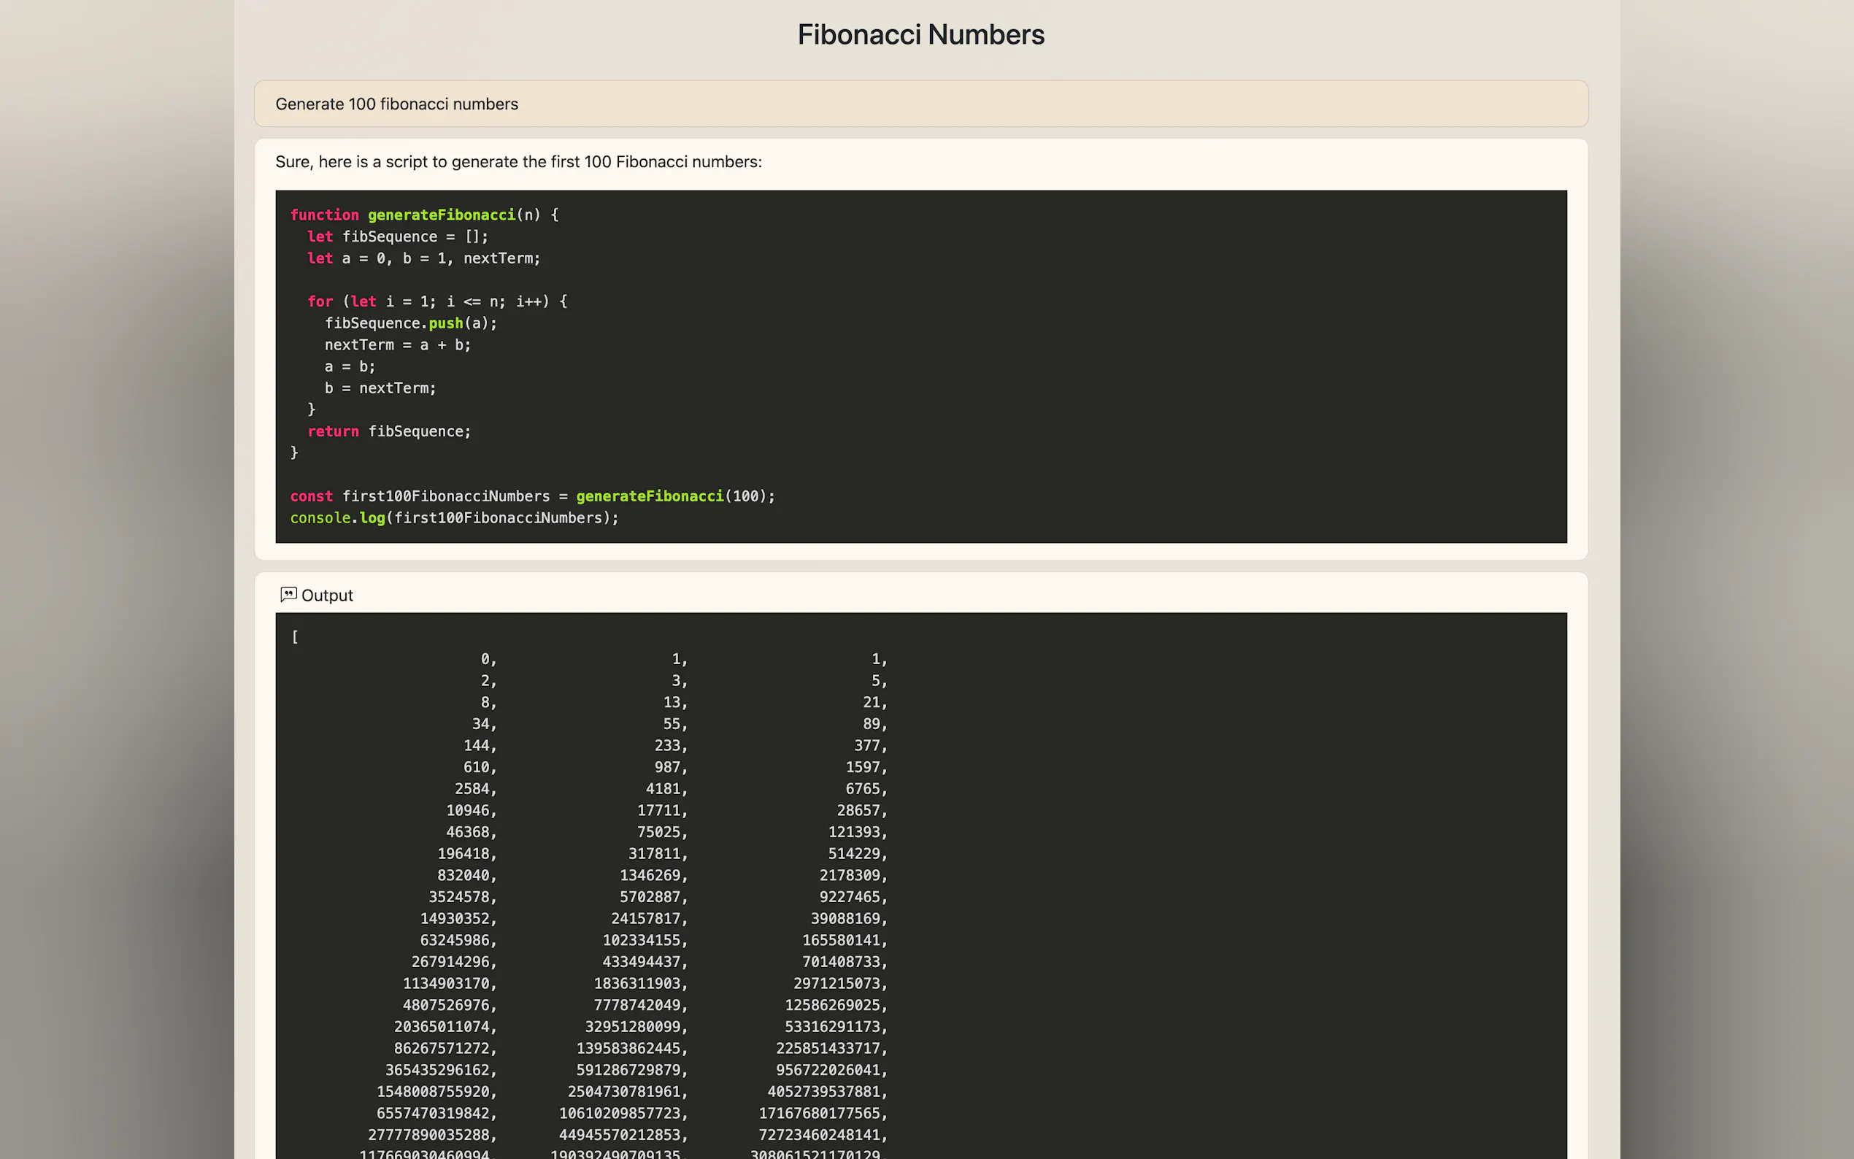The width and height of the screenshot is (1854, 1159).
Task: Click the Output section label
Action: point(326,596)
